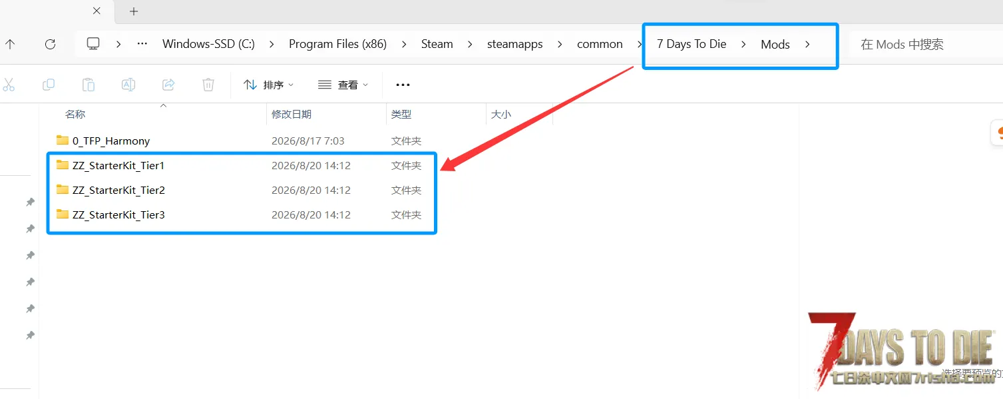Click date 2026/8/17 7:03 cell
Screen dimensions: 1003x399
[x=308, y=141]
